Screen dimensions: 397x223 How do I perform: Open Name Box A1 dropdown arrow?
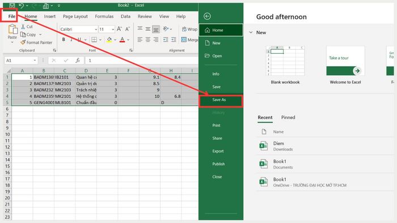click(x=35, y=61)
